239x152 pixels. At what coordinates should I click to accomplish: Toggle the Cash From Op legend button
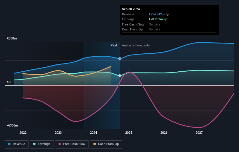(x=106, y=144)
